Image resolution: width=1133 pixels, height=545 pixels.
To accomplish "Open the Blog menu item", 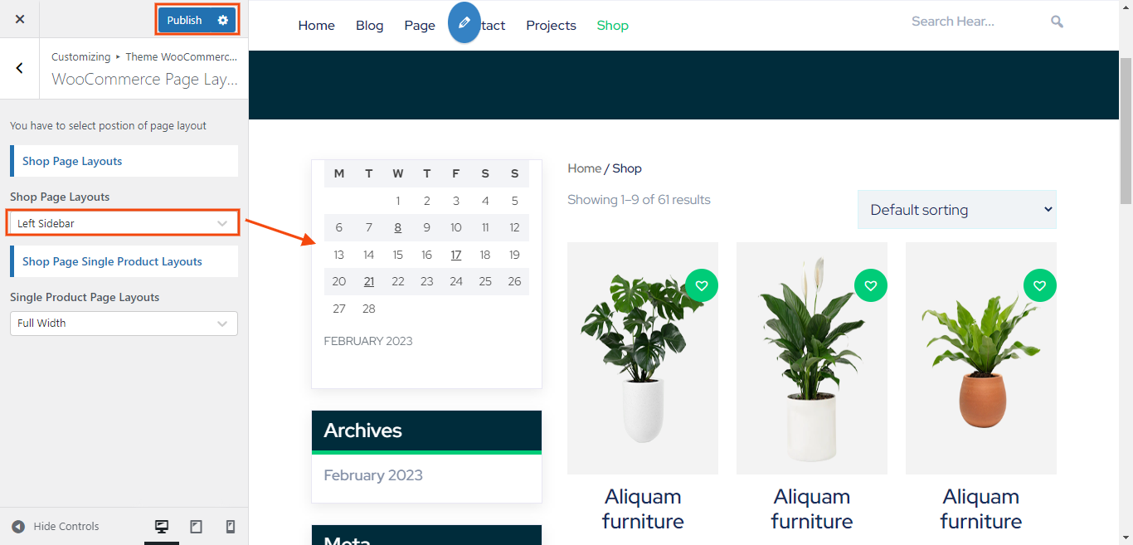I will 370,26.
